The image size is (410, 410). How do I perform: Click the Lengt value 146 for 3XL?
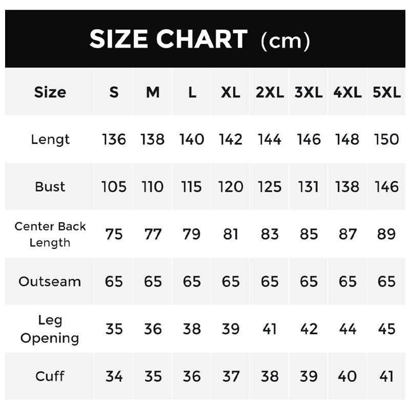pyautogui.click(x=309, y=139)
